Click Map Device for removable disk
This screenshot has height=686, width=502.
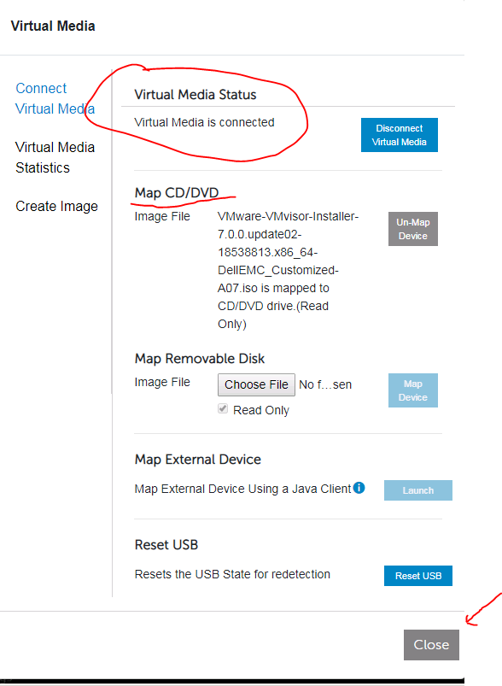coord(413,390)
